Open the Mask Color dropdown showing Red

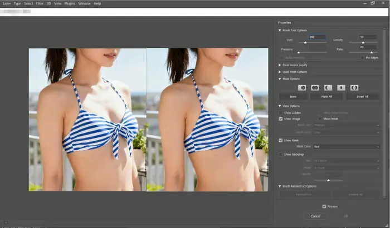click(347, 147)
